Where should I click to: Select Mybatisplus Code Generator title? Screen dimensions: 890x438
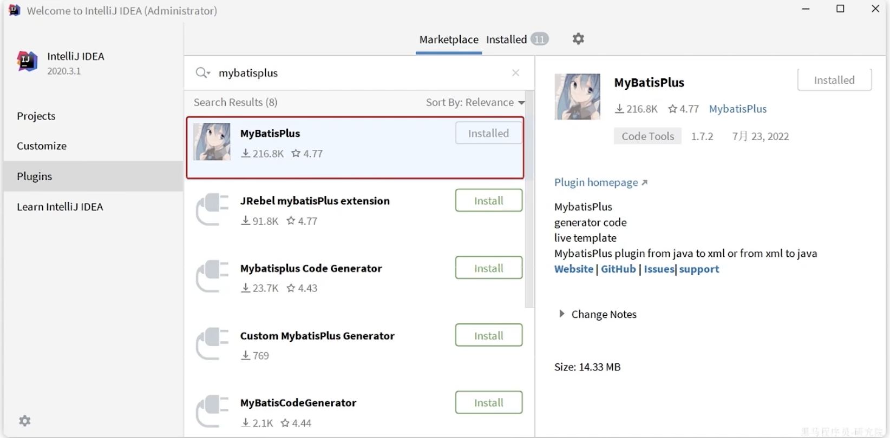311,268
